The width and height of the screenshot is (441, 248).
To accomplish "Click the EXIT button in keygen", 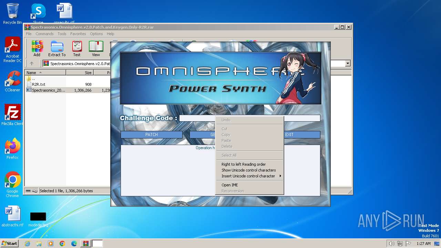I will pos(289,135).
